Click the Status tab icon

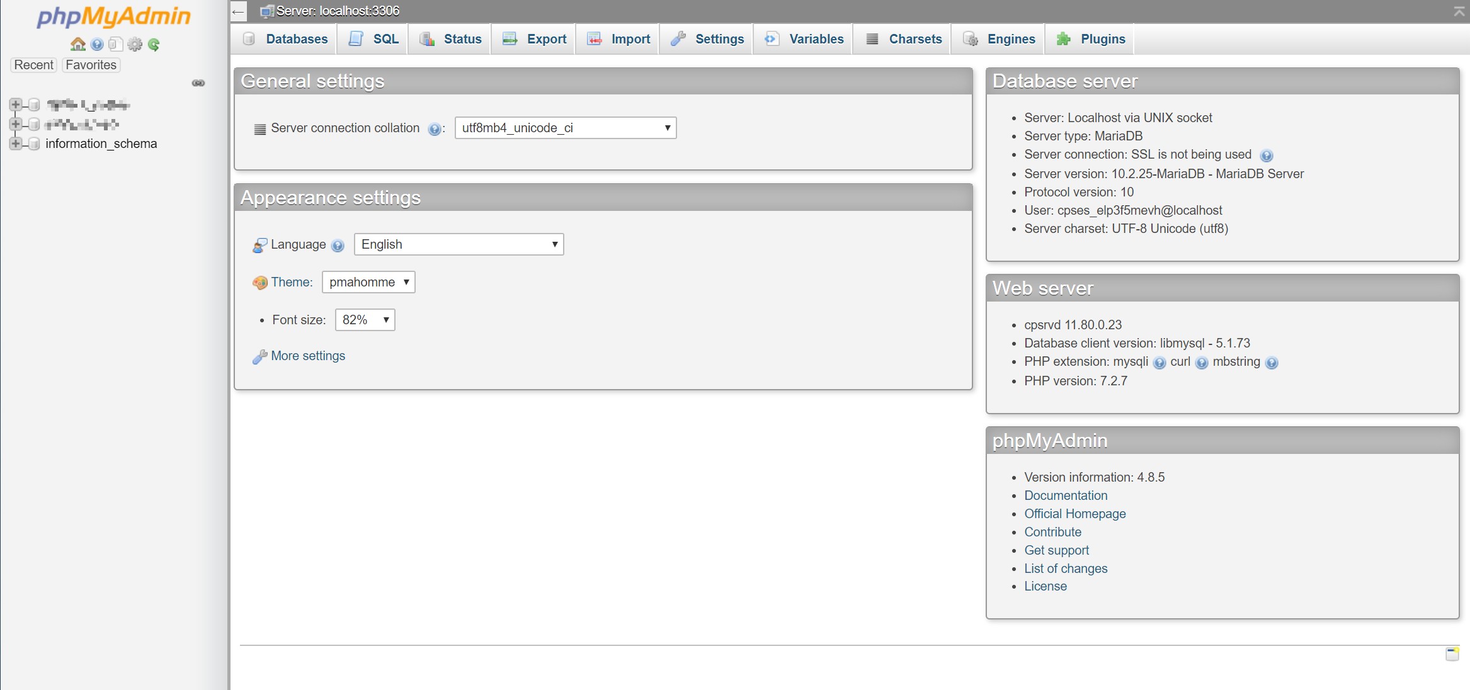(426, 40)
